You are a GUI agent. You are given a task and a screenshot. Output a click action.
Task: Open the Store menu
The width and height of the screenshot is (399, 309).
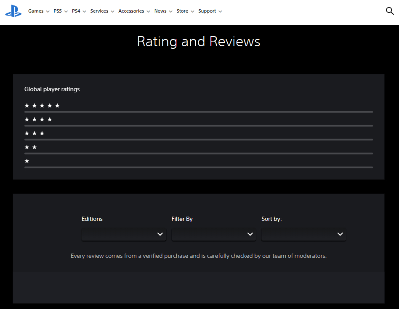click(x=185, y=11)
